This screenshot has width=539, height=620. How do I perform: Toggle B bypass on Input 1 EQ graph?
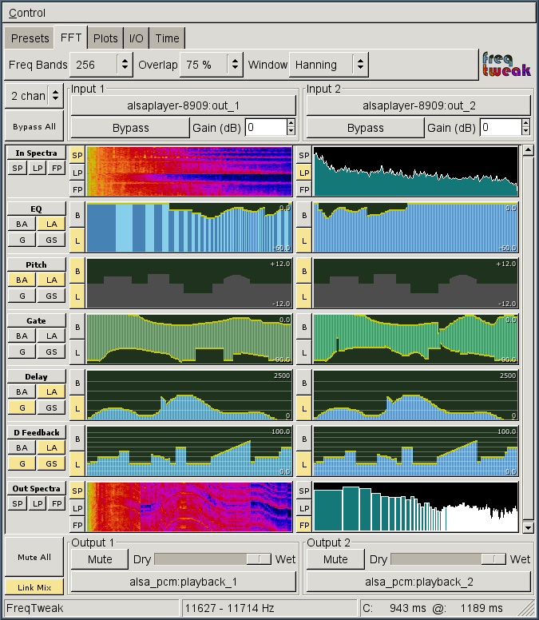coord(77,213)
